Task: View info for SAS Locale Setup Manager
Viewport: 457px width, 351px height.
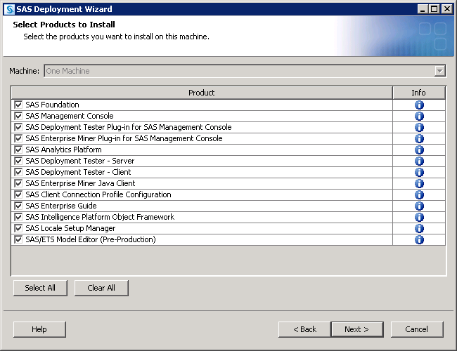Action: click(419, 228)
